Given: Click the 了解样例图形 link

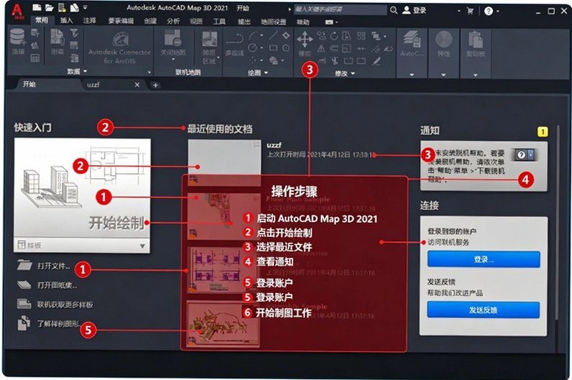Looking at the screenshot, I should pos(59,323).
